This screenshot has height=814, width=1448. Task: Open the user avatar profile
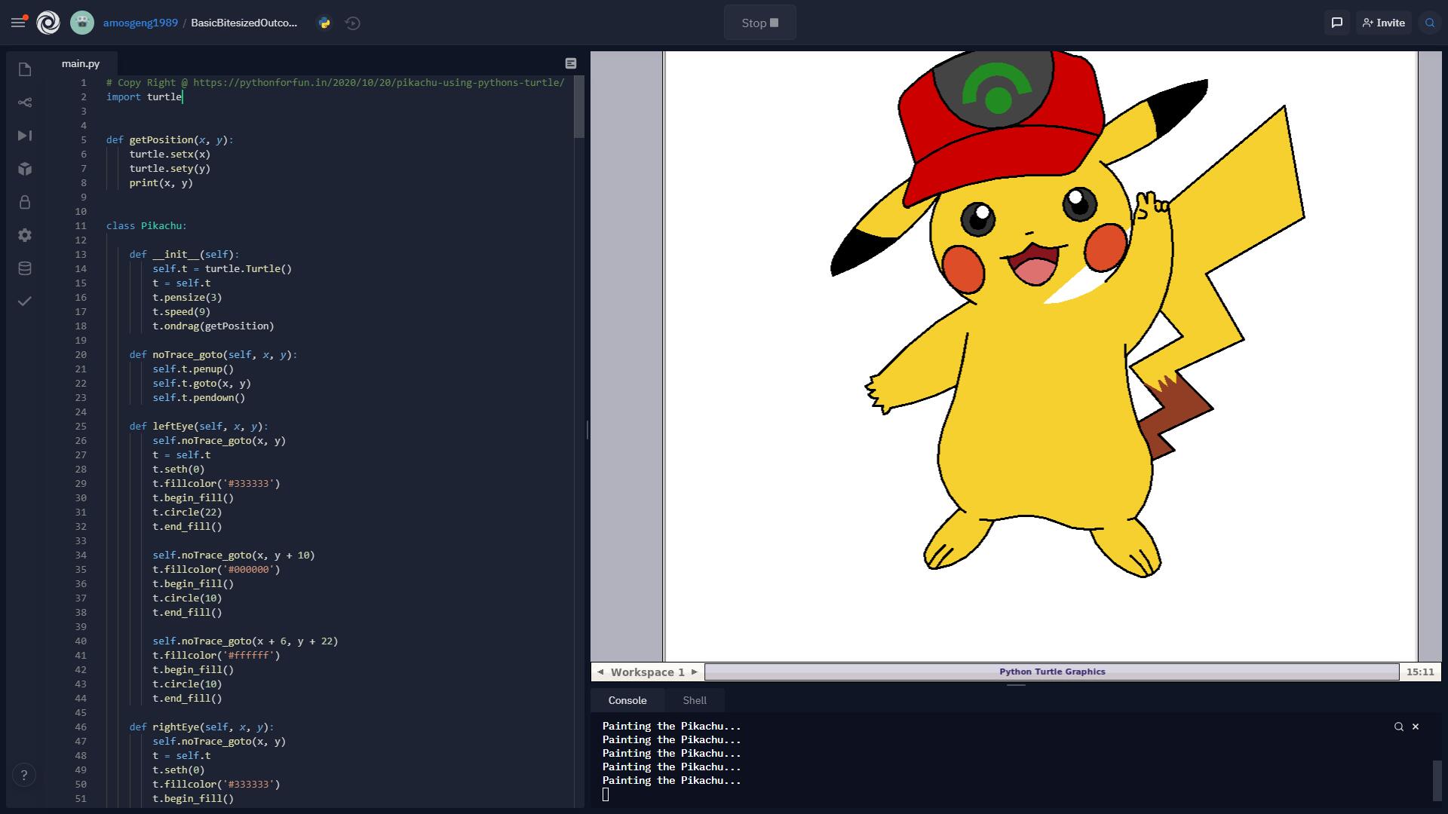pyautogui.click(x=82, y=23)
